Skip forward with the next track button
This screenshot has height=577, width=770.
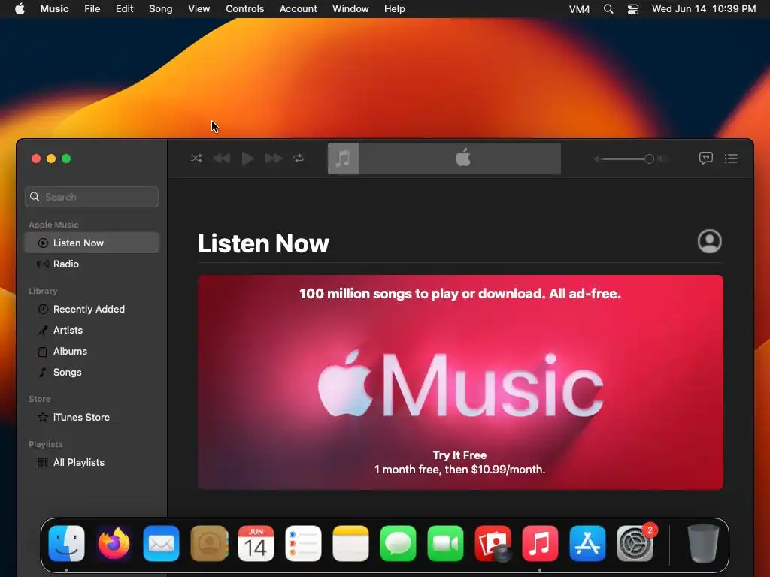click(274, 158)
